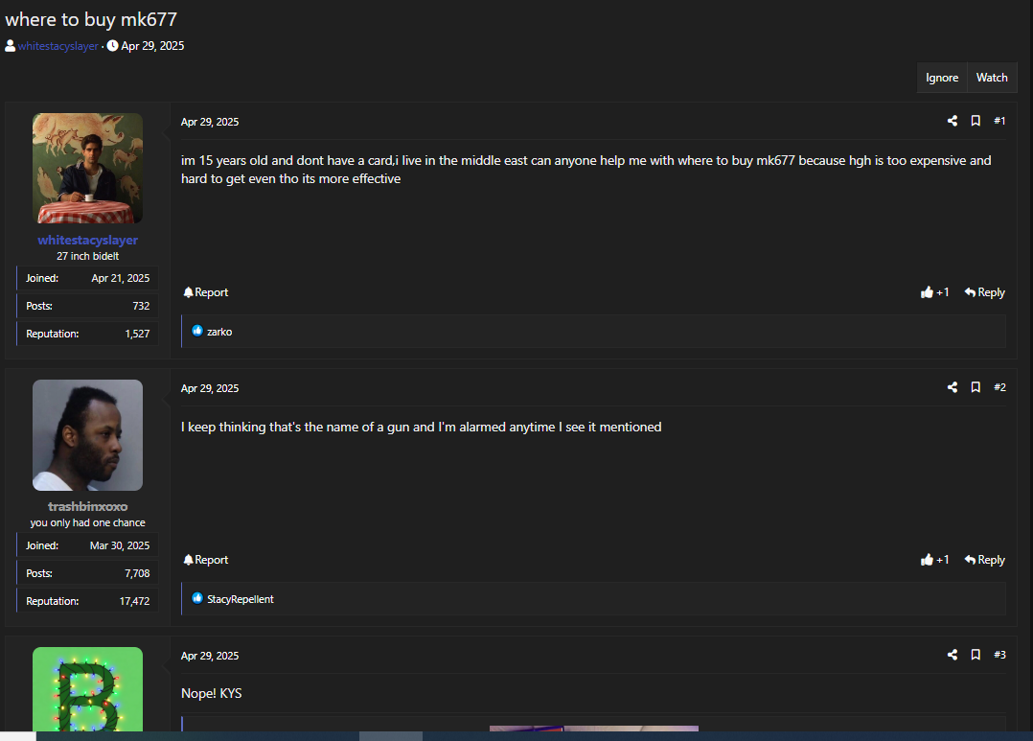The height and width of the screenshot is (741, 1033).
Task: Click the Report bell icon on the second post
Action: tap(189, 559)
